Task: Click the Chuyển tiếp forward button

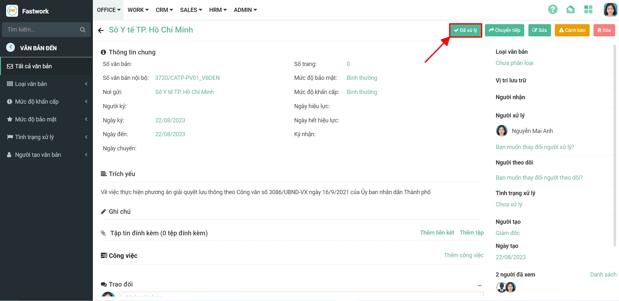Action: pyautogui.click(x=504, y=30)
